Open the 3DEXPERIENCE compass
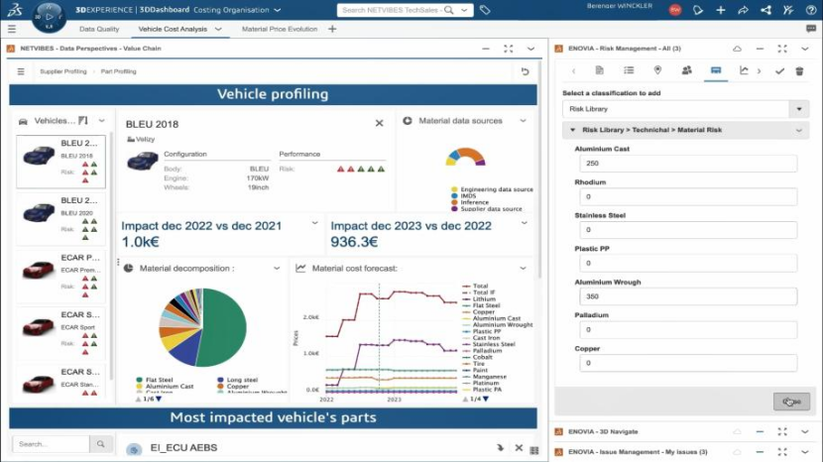The height and width of the screenshot is (463, 823). pos(49,16)
